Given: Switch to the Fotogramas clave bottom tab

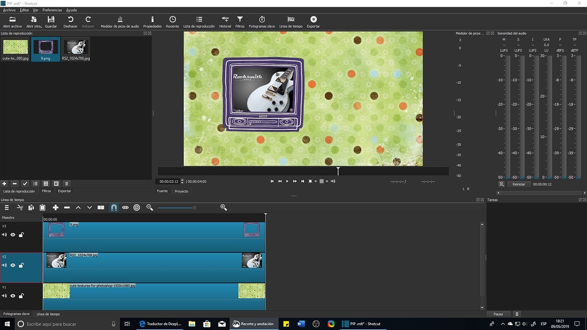Looking at the screenshot, I should tap(16, 314).
